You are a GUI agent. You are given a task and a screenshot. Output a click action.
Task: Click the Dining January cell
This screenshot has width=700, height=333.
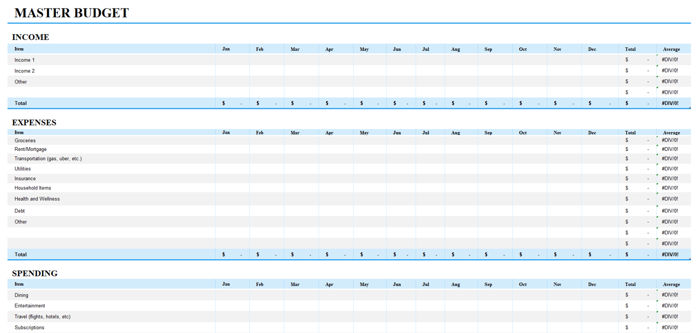pos(232,295)
